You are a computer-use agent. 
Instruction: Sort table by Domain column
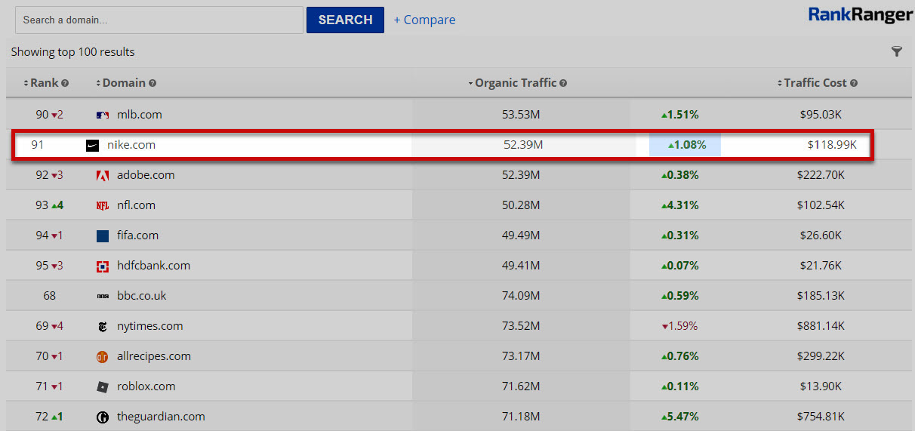click(x=123, y=83)
